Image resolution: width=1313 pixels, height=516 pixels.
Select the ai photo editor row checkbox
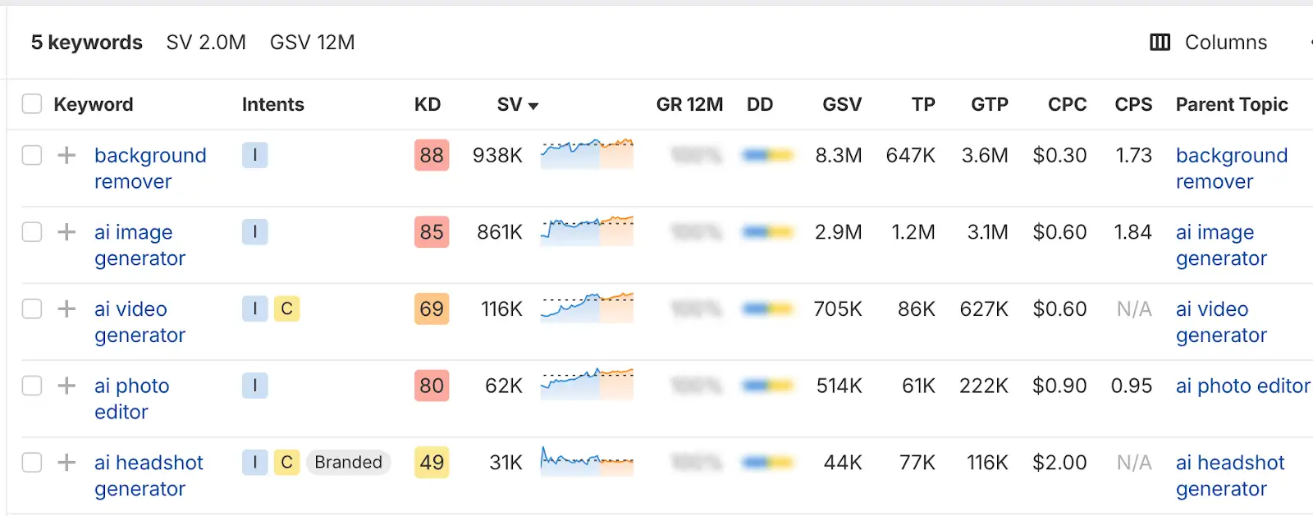(32, 386)
